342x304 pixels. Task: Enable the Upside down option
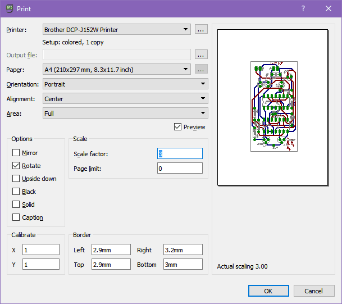click(x=16, y=179)
